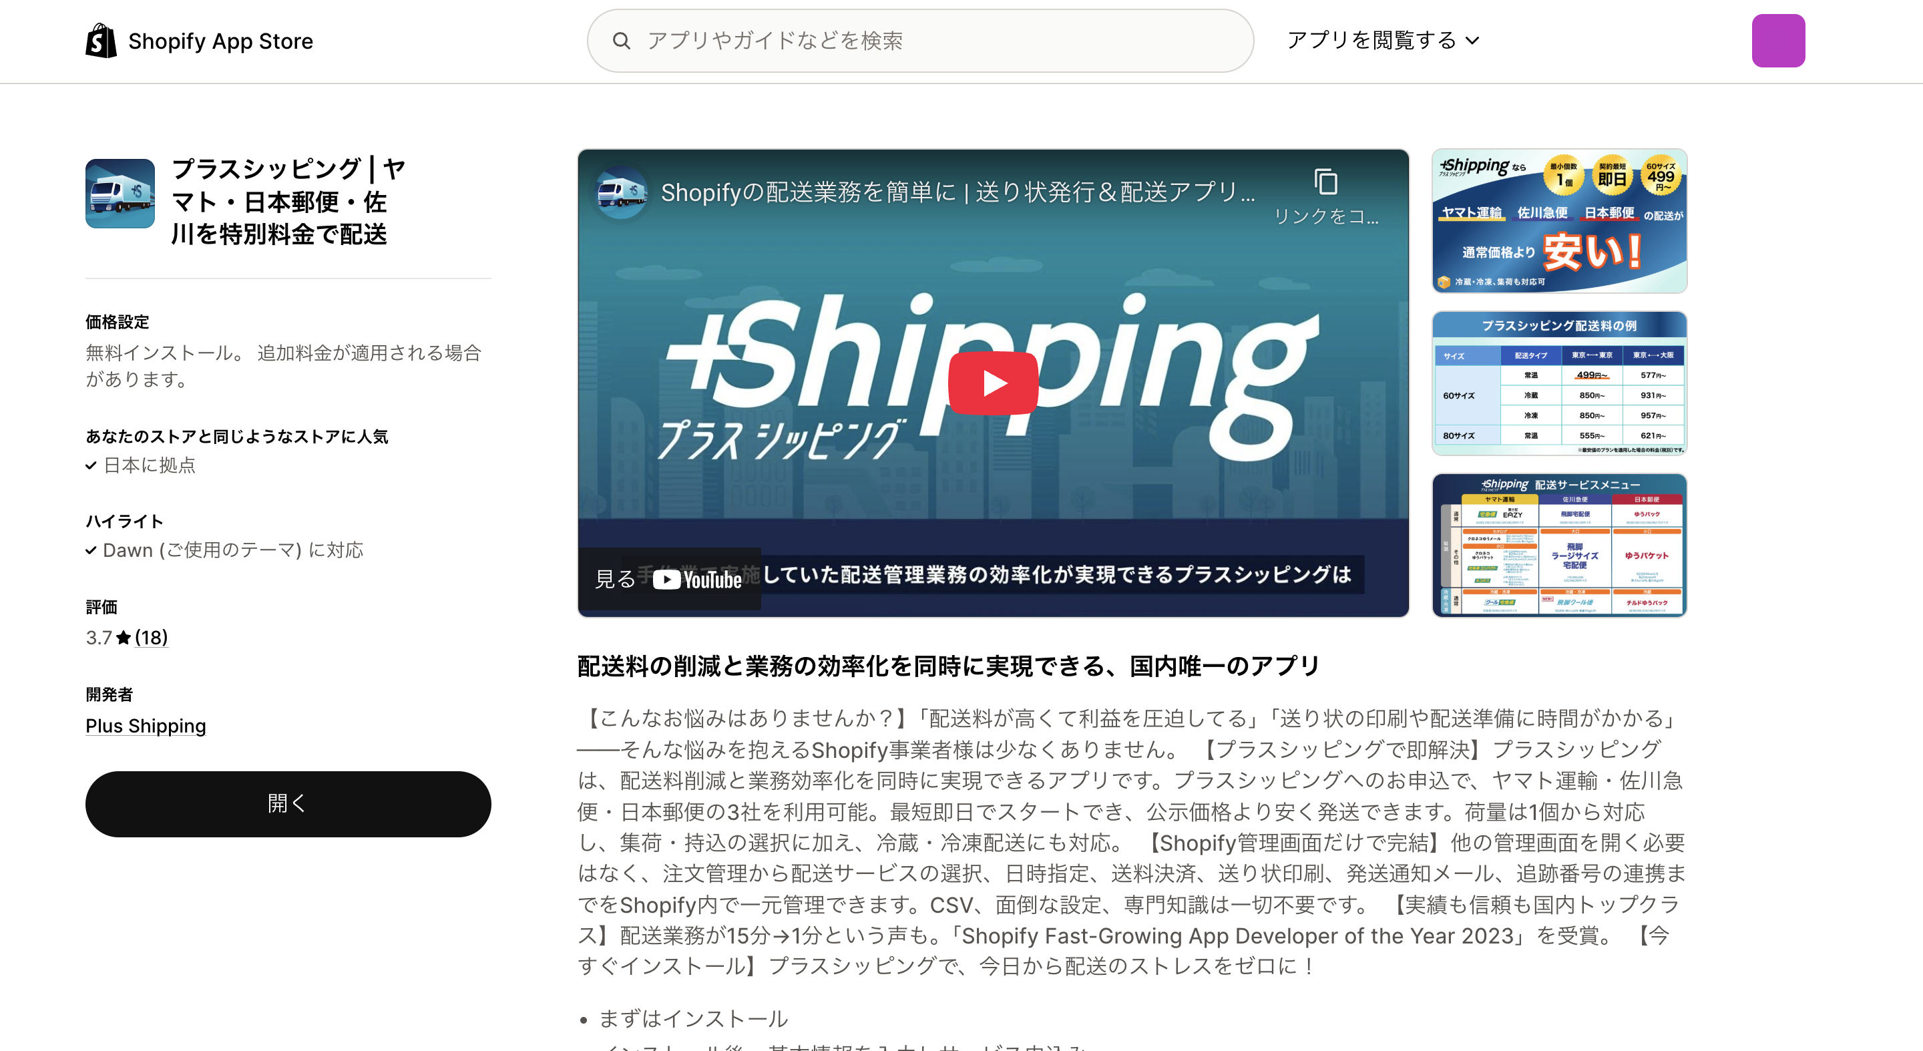Viewport: 1923px width, 1051px height.
Task: Open the 配送サービスメニュー thumbnail
Action: tap(1560, 545)
